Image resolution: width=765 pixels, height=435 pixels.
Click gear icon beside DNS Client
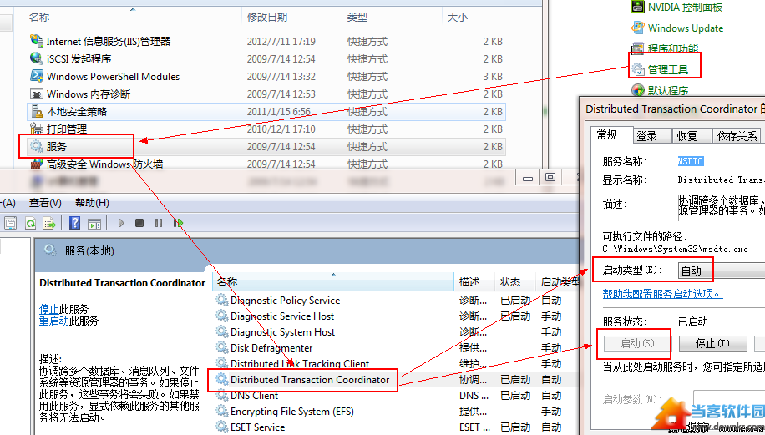[x=222, y=395]
